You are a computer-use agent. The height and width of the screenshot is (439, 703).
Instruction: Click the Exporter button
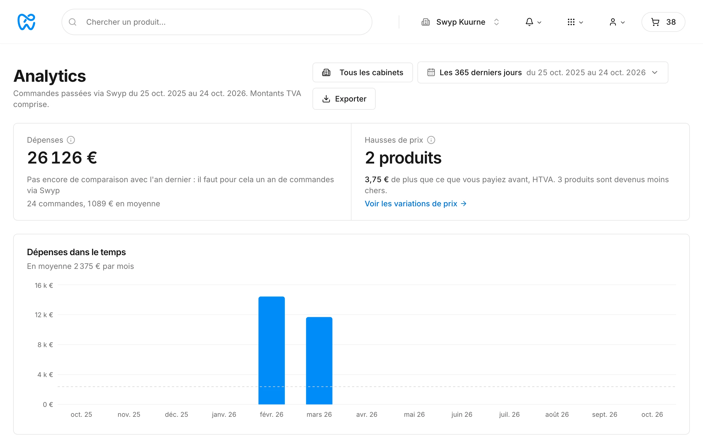click(344, 99)
